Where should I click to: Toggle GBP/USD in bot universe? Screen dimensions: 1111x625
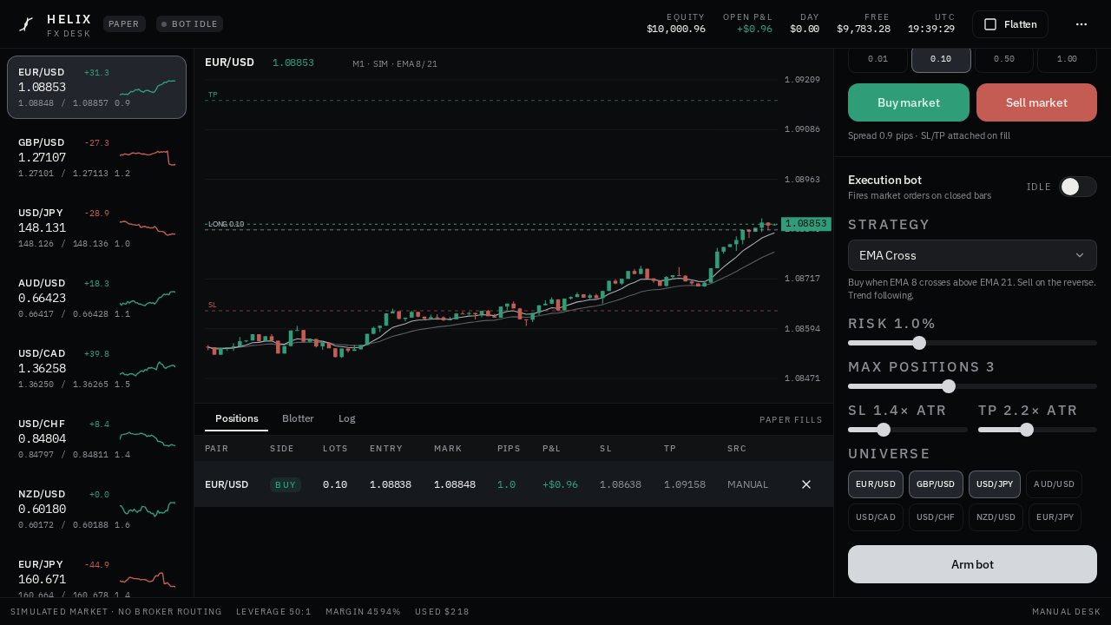(936, 484)
